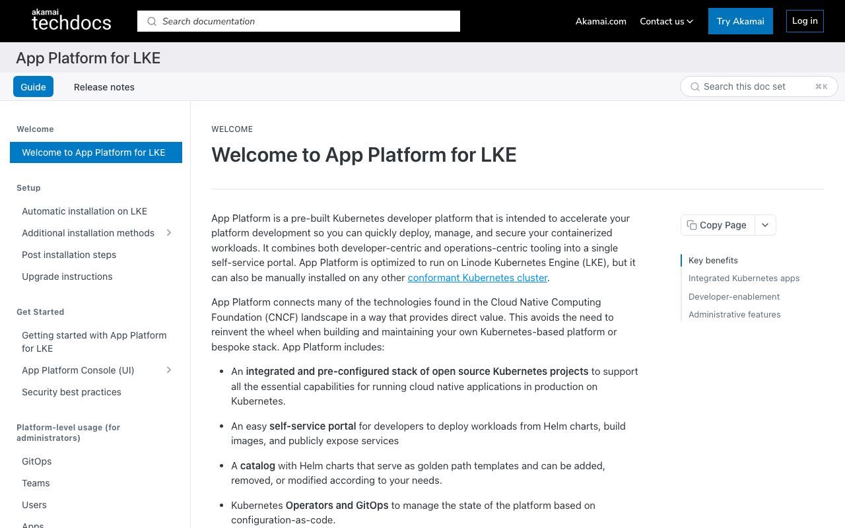Click the Copy Page button
845x528 pixels.
(718, 225)
